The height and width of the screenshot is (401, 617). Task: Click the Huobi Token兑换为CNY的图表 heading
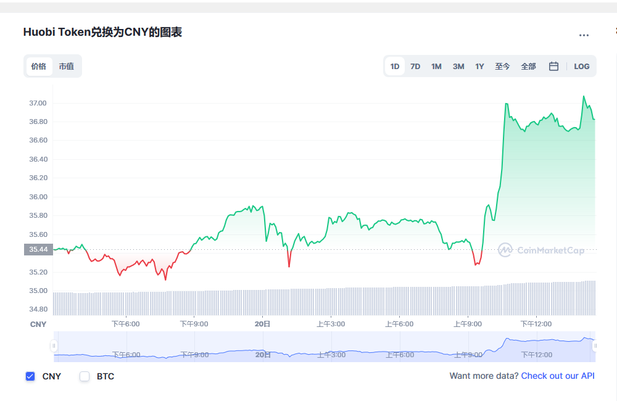pyautogui.click(x=102, y=32)
